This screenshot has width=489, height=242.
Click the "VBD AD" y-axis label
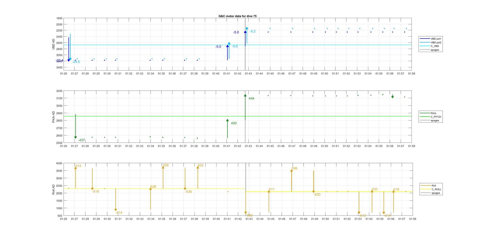point(53,44)
